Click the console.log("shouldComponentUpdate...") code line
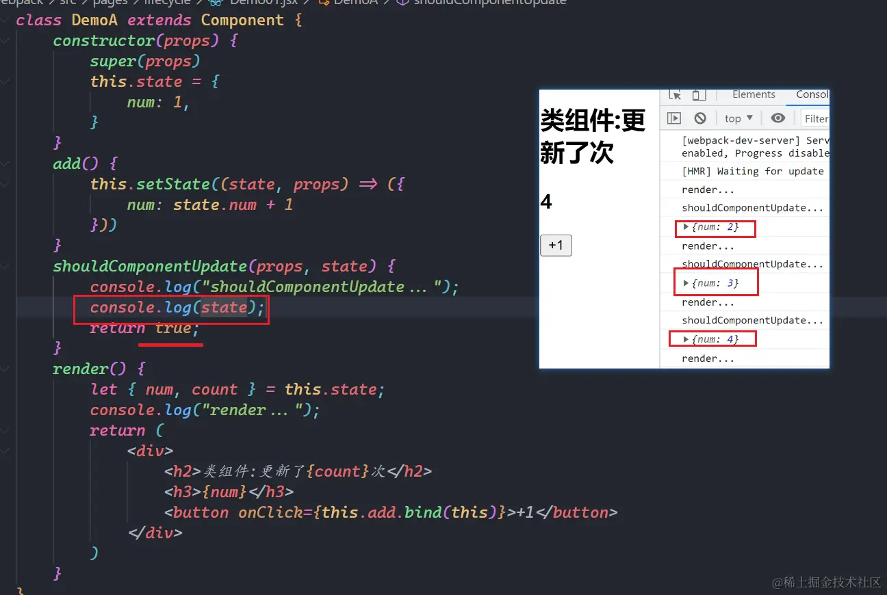Viewport: 887px width, 595px height. [274, 287]
